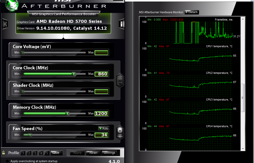
Task: Enable Apply overclocking at system startup
Action: [x=7, y=161]
